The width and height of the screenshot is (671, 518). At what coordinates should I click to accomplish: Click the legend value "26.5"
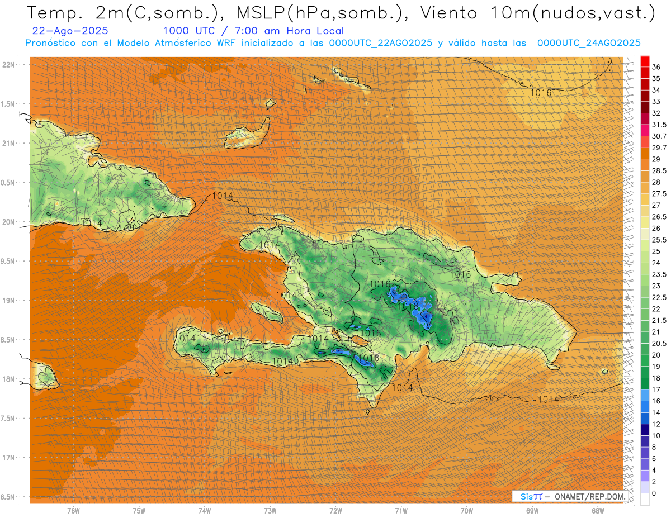(x=659, y=217)
